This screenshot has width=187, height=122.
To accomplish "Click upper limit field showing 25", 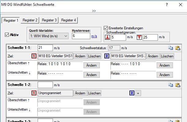I will coord(150,37).
